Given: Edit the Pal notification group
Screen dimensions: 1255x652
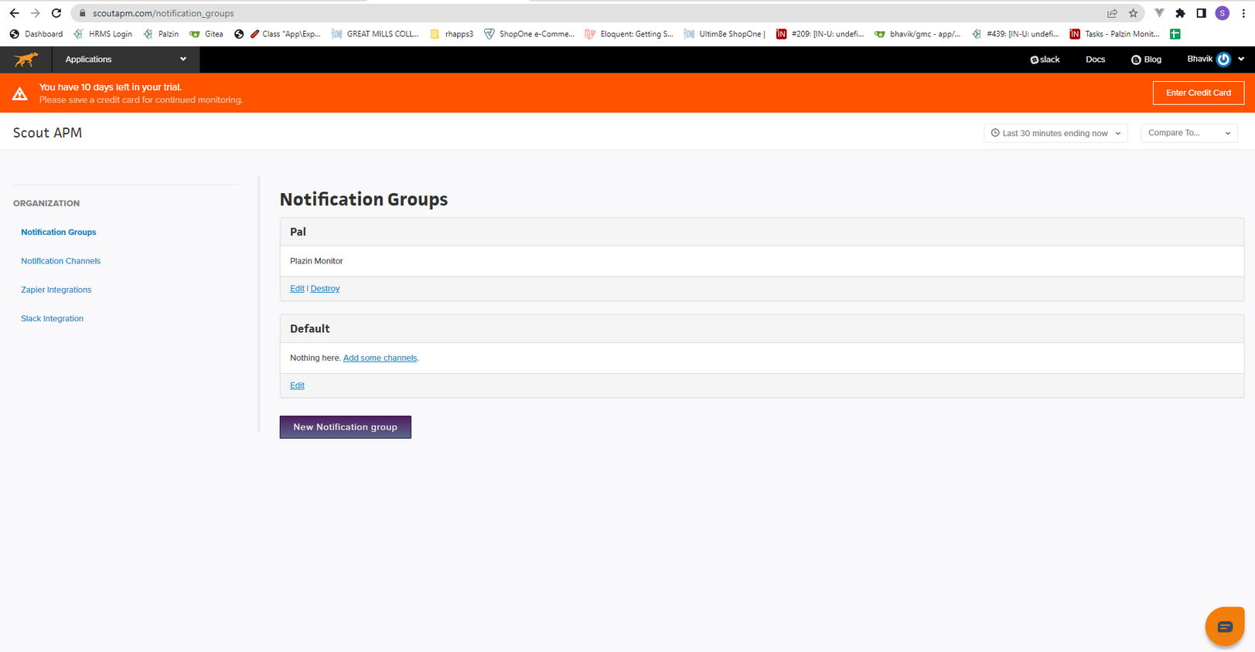Looking at the screenshot, I should tap(297, 288).
